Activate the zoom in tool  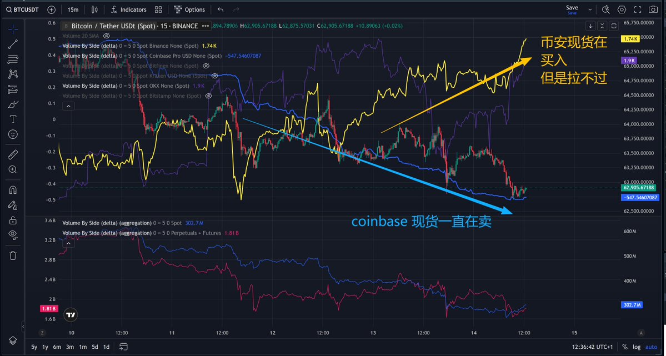point(13,169)
